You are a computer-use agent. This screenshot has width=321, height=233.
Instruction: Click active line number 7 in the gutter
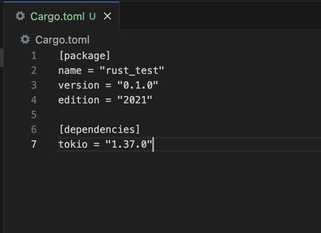click(34, 144)
